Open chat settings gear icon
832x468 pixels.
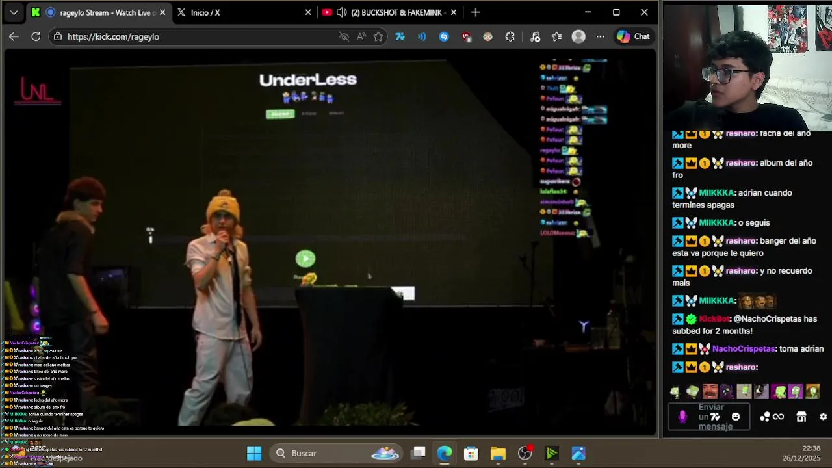tap(824, 417)
